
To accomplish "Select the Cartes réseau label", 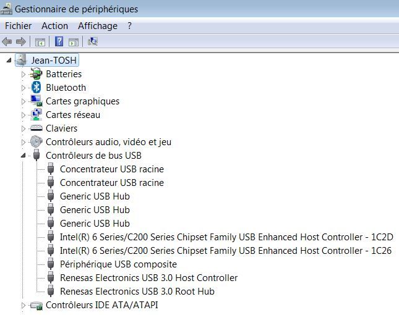I will [73, 115].
